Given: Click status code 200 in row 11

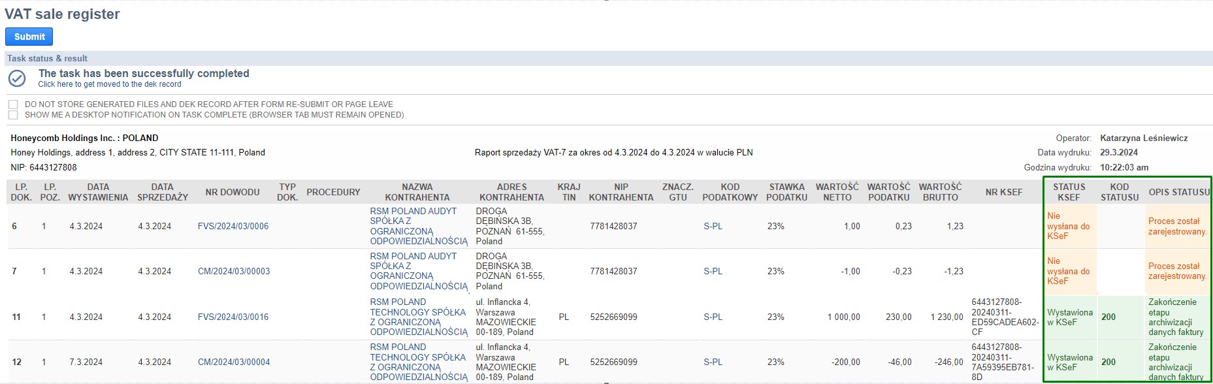Looking at the screenshot, I should (x=1108, y=317).
